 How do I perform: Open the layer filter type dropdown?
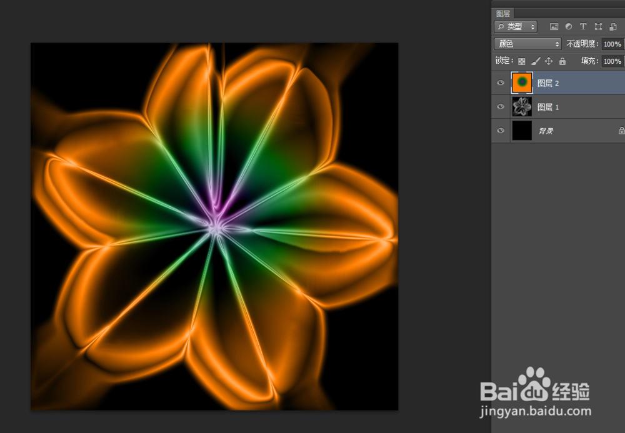515,27
